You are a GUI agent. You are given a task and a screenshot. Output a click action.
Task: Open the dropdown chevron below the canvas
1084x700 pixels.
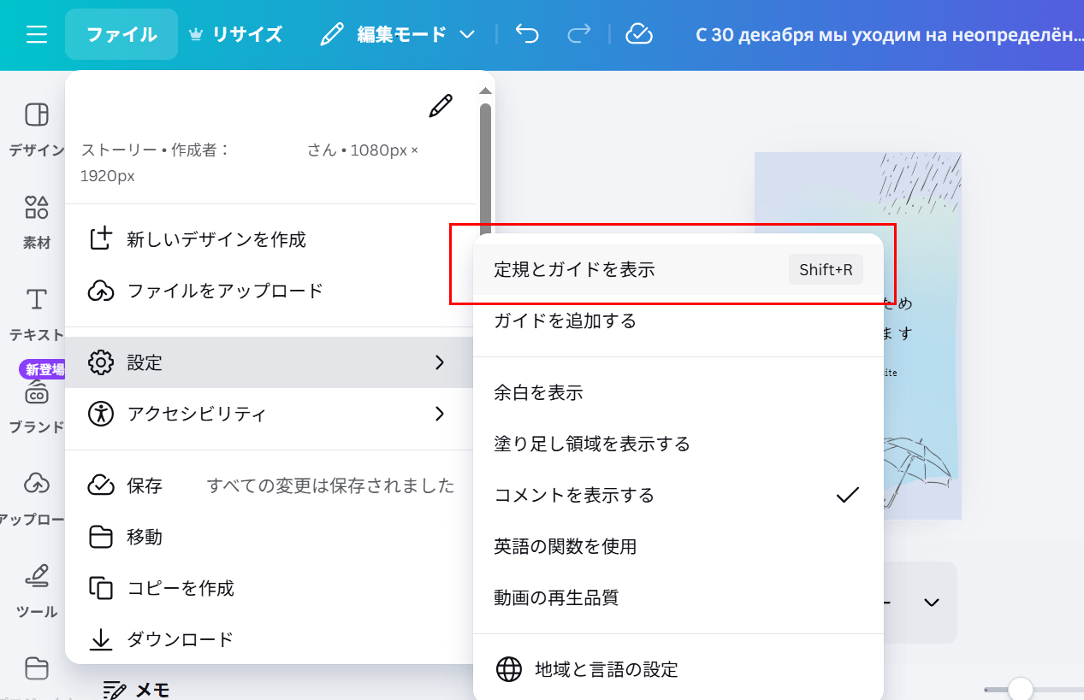(x=932, y=603)
